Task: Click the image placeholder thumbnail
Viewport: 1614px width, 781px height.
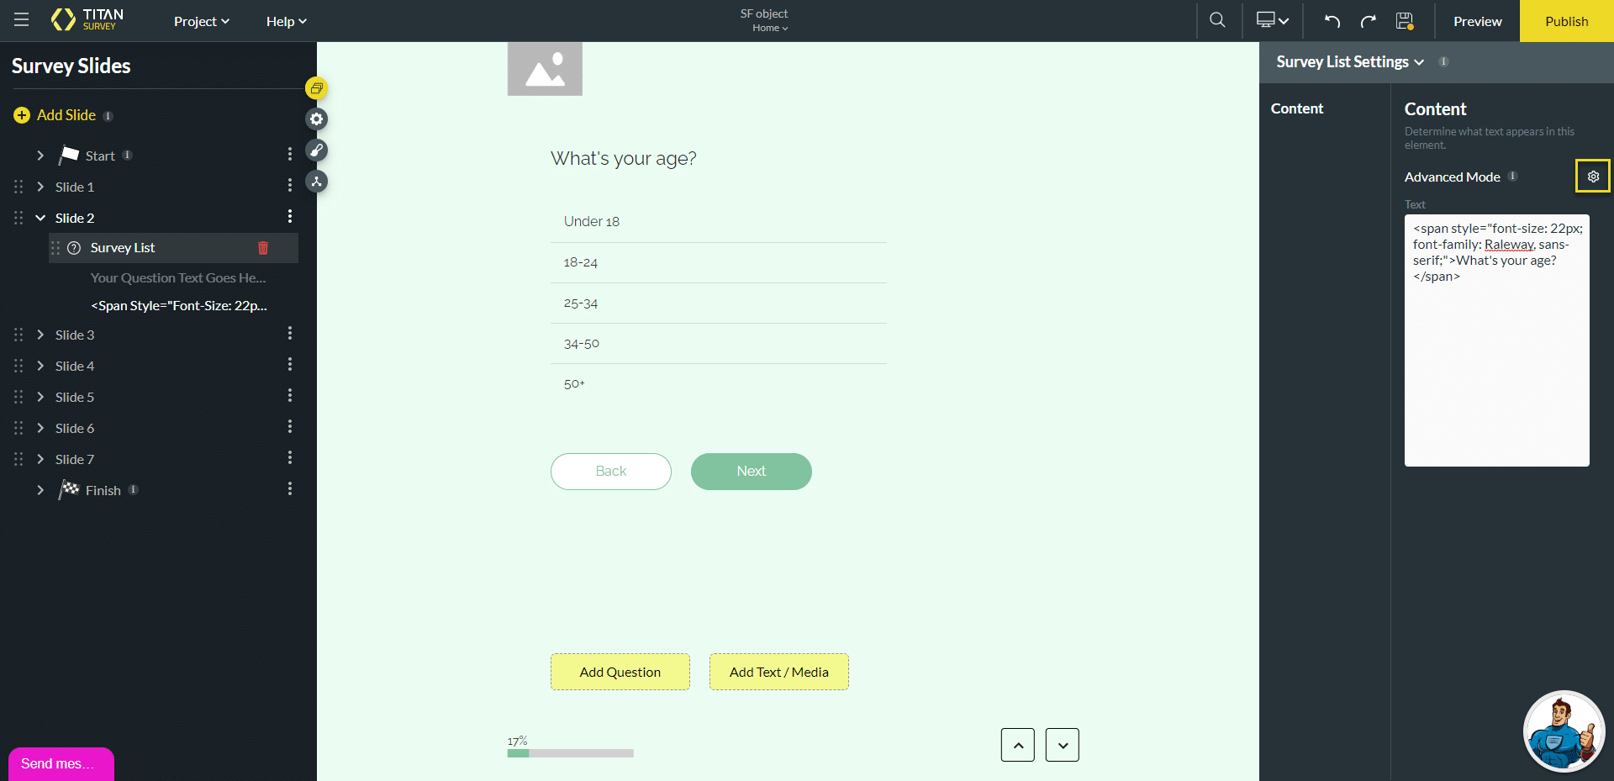Action: click(545, 70)
